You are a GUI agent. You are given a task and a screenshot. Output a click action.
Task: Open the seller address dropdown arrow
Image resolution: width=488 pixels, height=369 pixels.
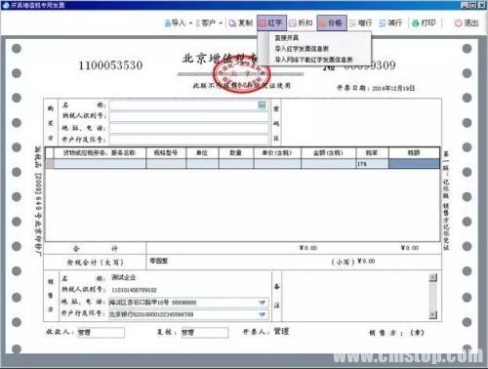pyautogui.click(x=263, y=303)
